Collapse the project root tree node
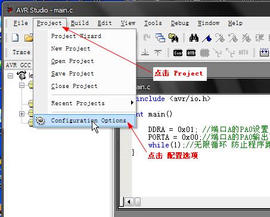 [10, 76]
